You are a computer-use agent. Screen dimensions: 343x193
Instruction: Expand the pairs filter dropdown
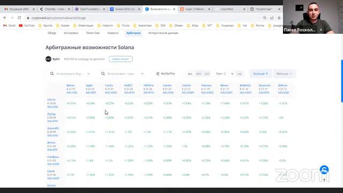pos(143,74)
